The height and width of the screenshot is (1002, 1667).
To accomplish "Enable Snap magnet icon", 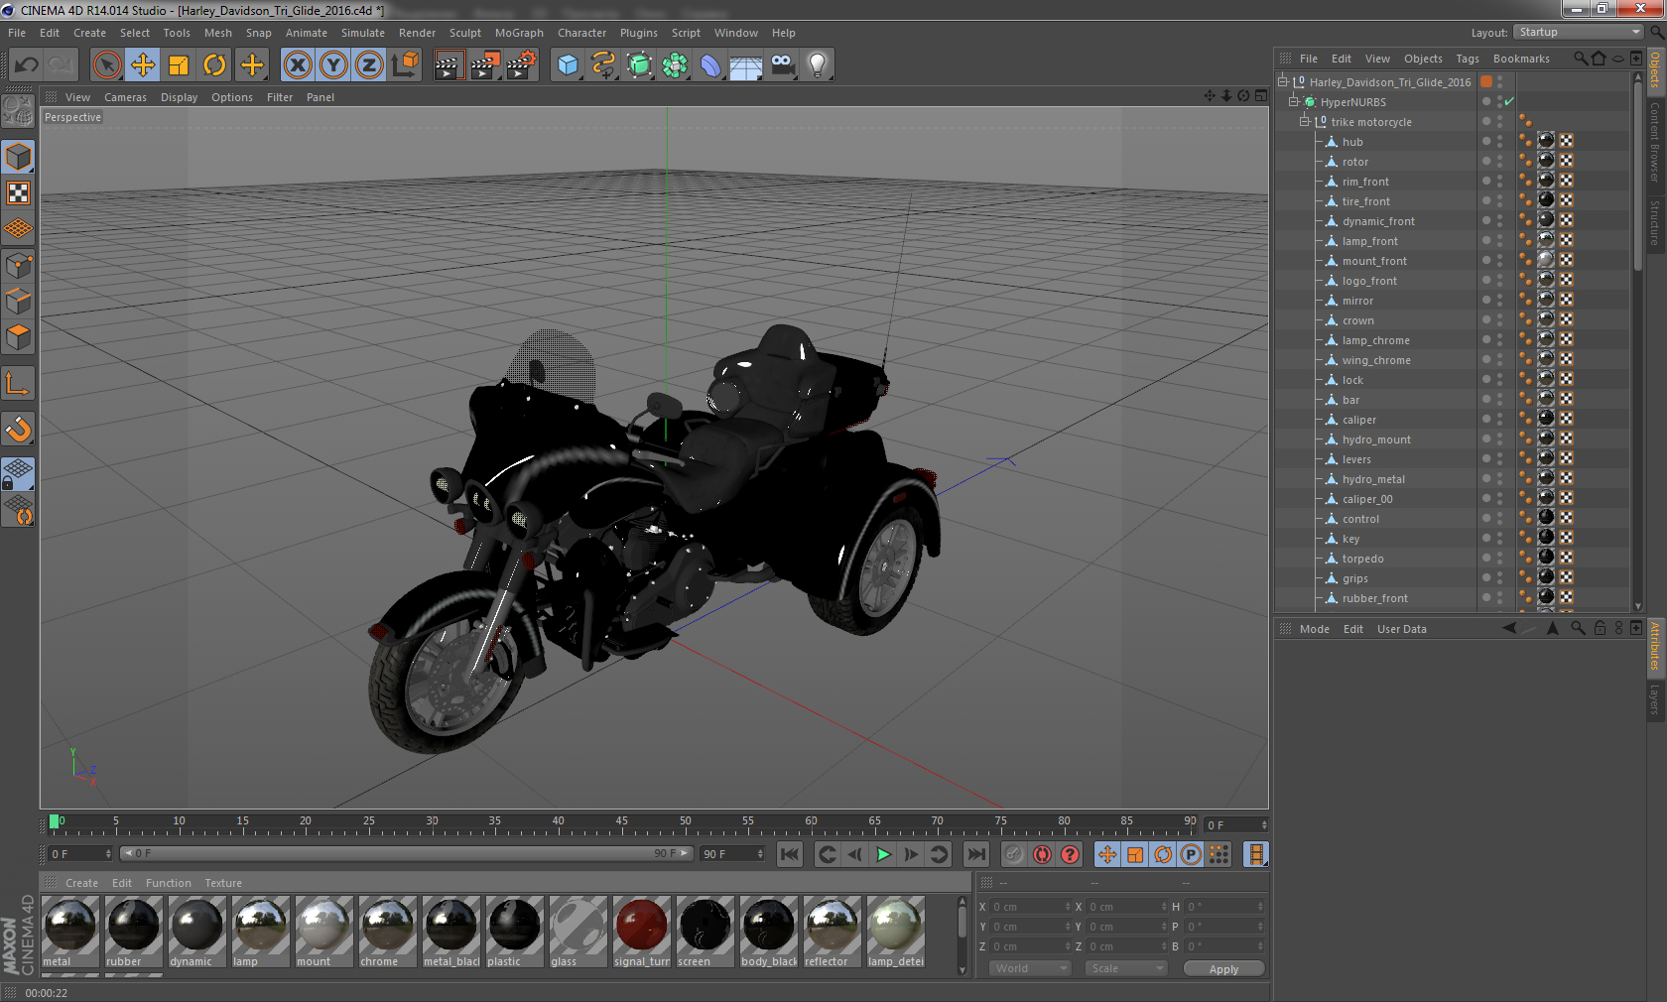I will (18, 430).
